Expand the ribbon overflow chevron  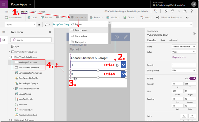coord(187,18)
